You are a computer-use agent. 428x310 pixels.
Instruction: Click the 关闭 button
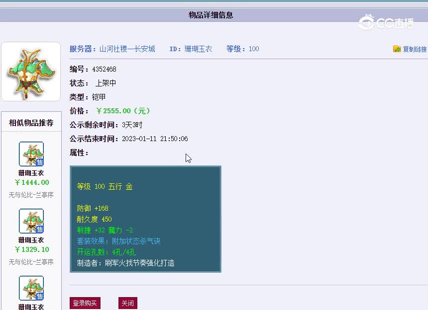click(128, 303)
